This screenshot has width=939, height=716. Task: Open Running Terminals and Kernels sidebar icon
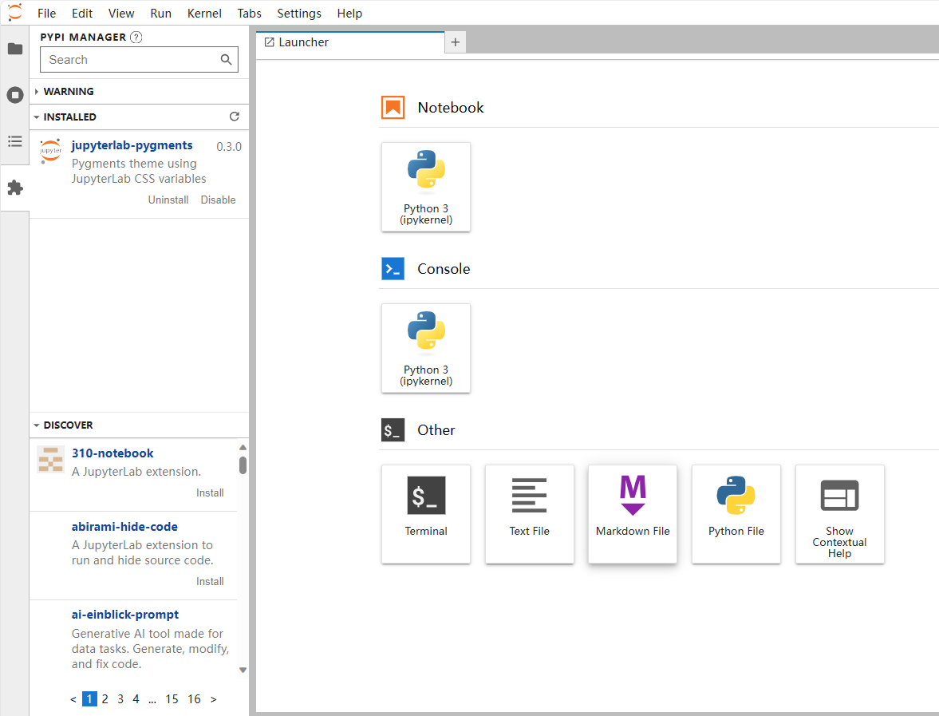coord(15,95)
